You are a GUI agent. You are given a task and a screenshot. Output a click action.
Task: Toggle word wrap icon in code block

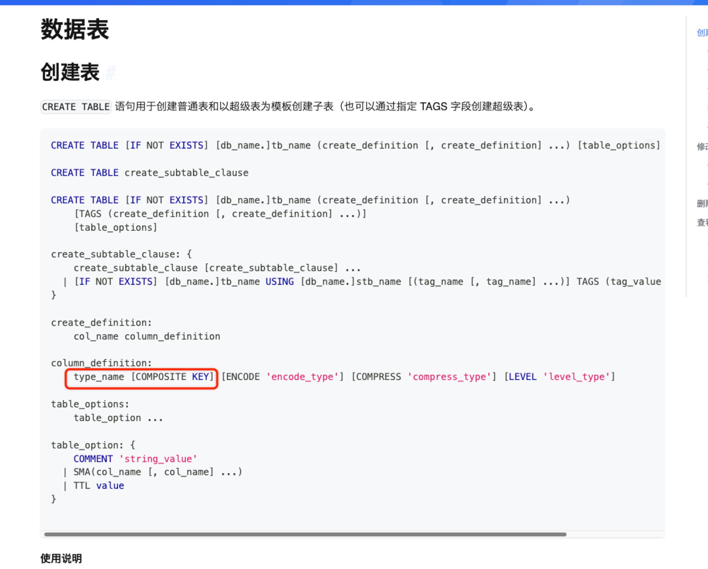(x=626, y=145)
